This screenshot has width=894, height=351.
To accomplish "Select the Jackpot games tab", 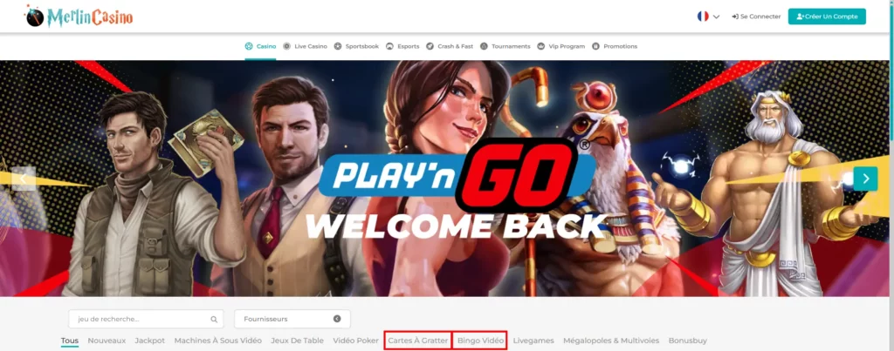I will point(150,341).
